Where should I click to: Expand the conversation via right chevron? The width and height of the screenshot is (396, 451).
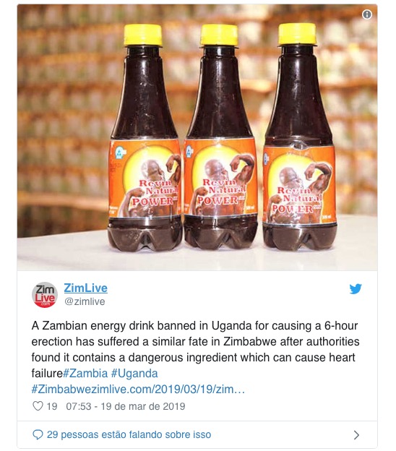click(x=356, y=435)
